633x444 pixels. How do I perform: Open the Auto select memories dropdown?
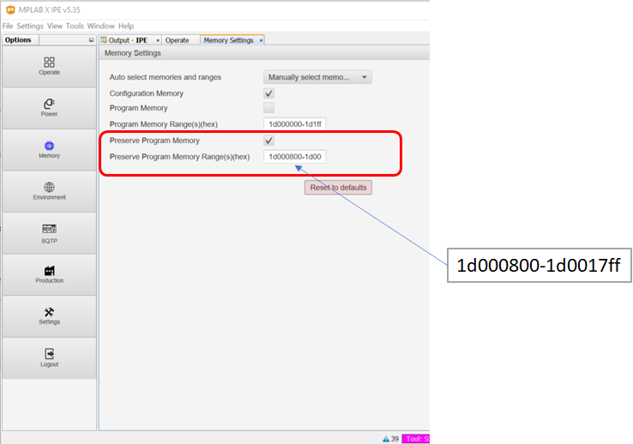pyautogui.click(x=317, y=77)
